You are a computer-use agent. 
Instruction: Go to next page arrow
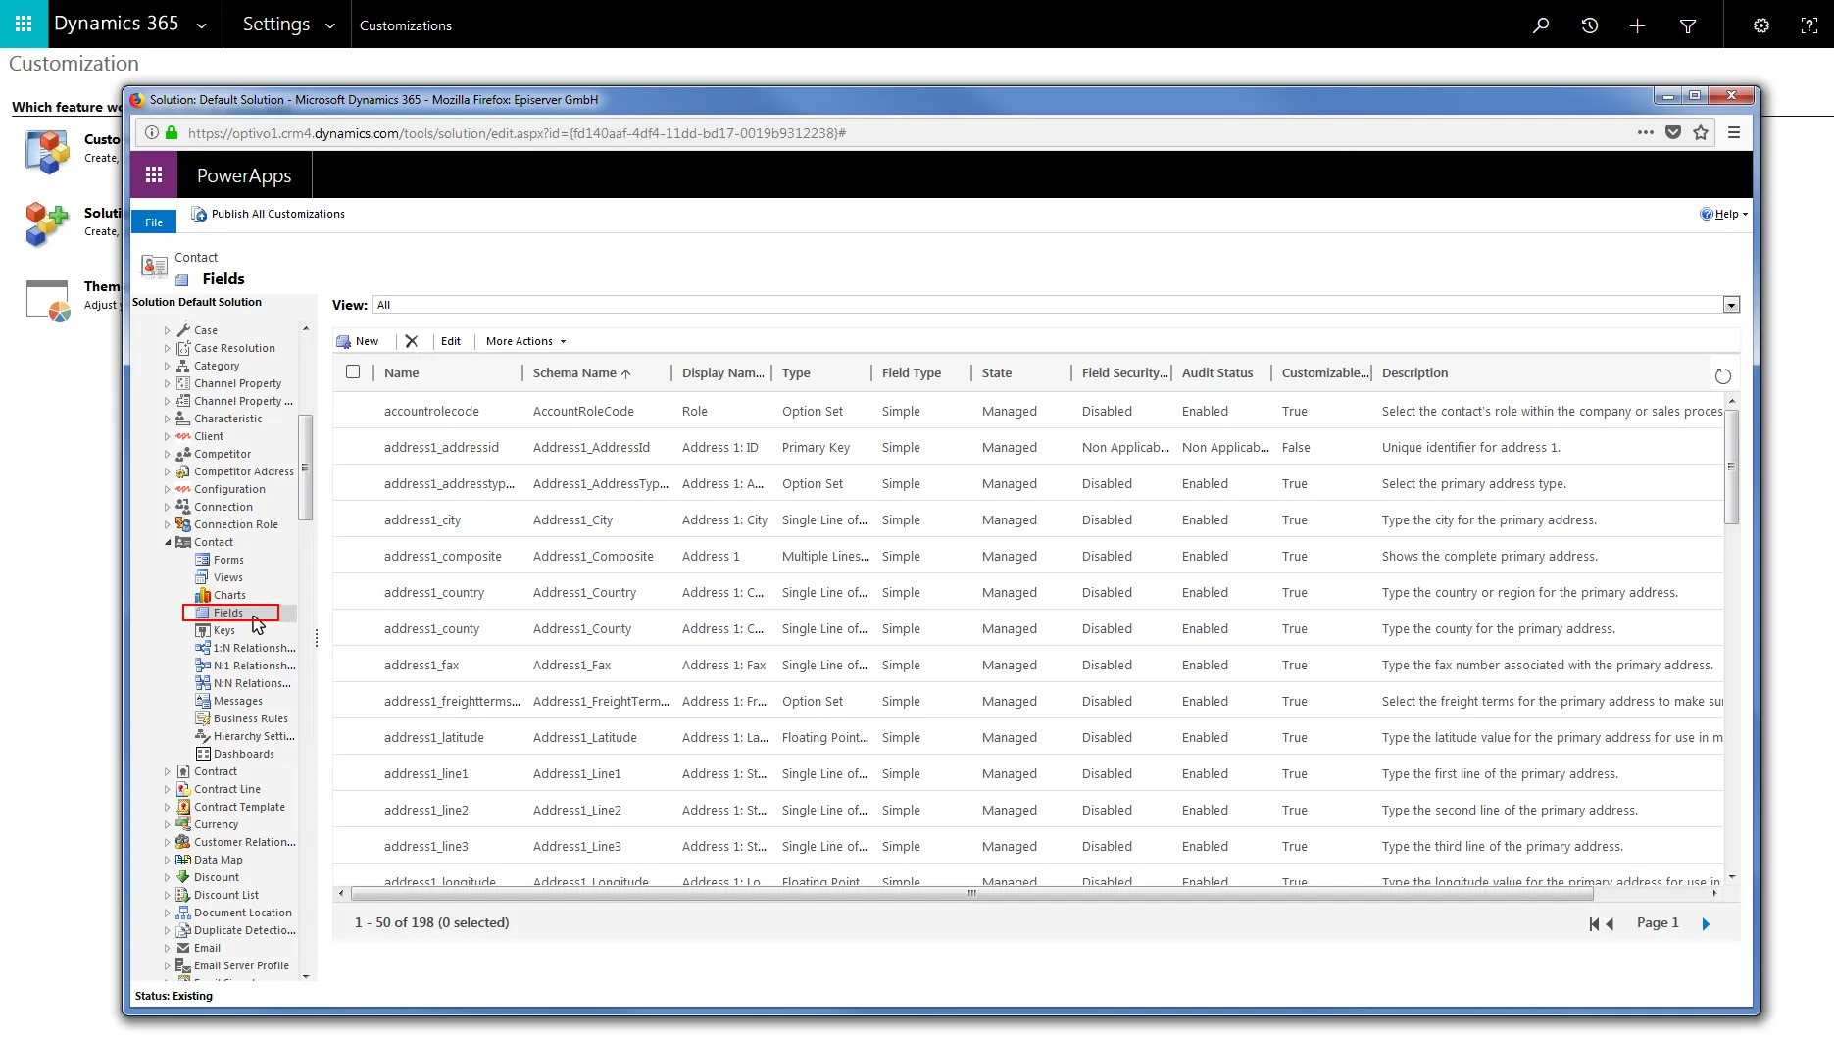click(1707, 923)
